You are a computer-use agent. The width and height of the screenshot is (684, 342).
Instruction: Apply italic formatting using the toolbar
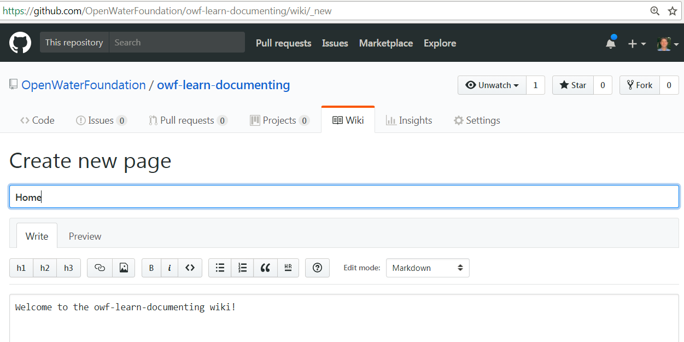170,268
